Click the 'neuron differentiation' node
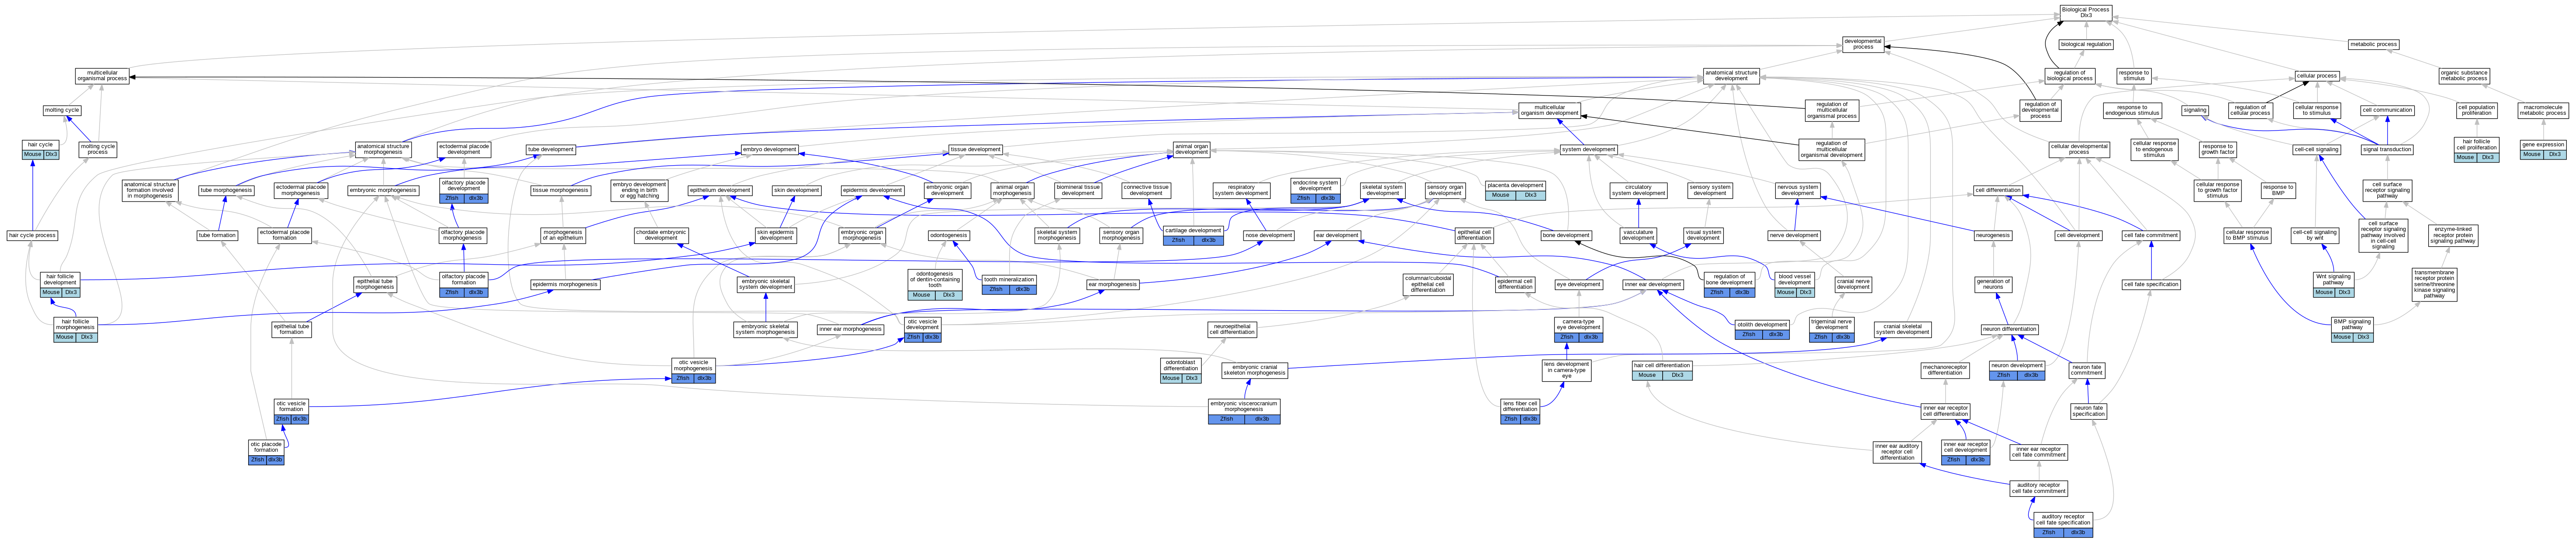The image size is (2576, 542). [x=2009, y=329]
